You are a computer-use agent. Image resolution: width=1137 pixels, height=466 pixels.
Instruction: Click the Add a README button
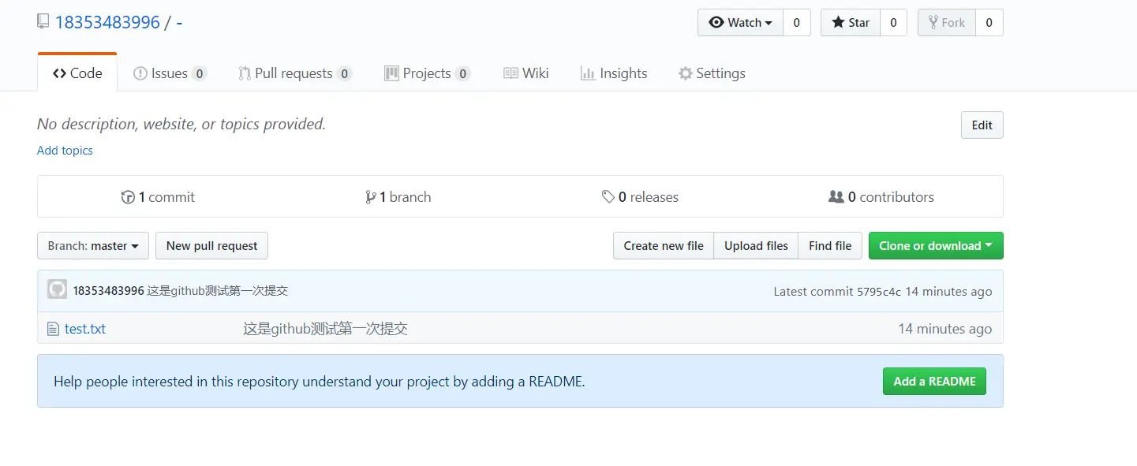(x=934, y=382)
